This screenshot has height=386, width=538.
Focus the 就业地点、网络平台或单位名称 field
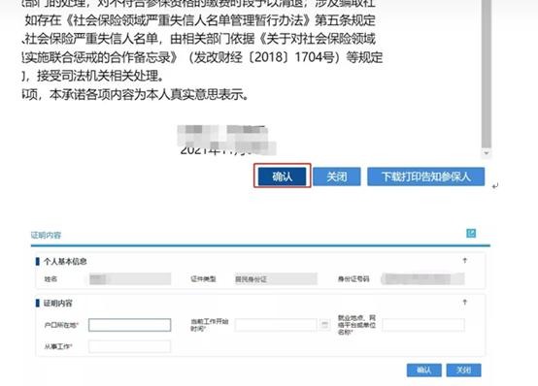click(x=423, y=325)
